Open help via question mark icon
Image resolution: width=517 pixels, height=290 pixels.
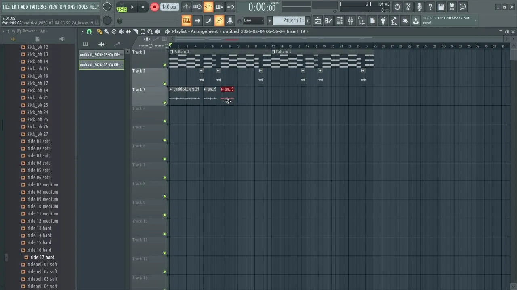430,7
